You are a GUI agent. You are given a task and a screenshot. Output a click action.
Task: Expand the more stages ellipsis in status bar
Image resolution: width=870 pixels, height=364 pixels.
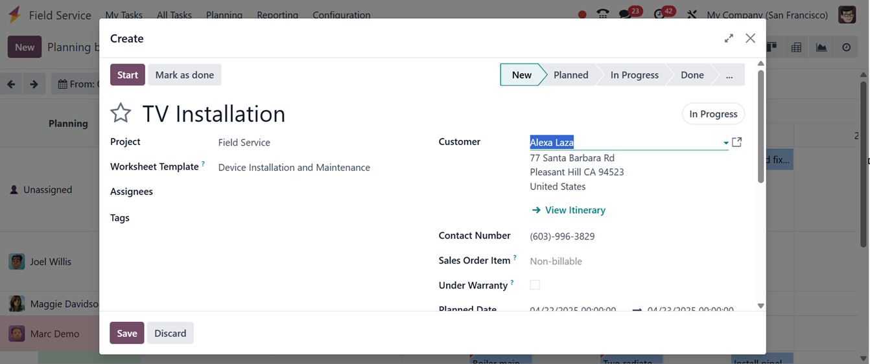click(x=729, y=75)
